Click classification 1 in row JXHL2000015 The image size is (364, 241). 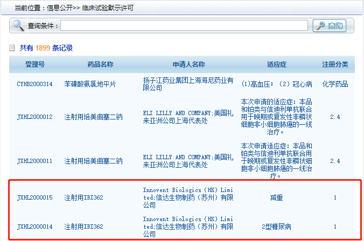pyautogui.click(x=335, y=197)
